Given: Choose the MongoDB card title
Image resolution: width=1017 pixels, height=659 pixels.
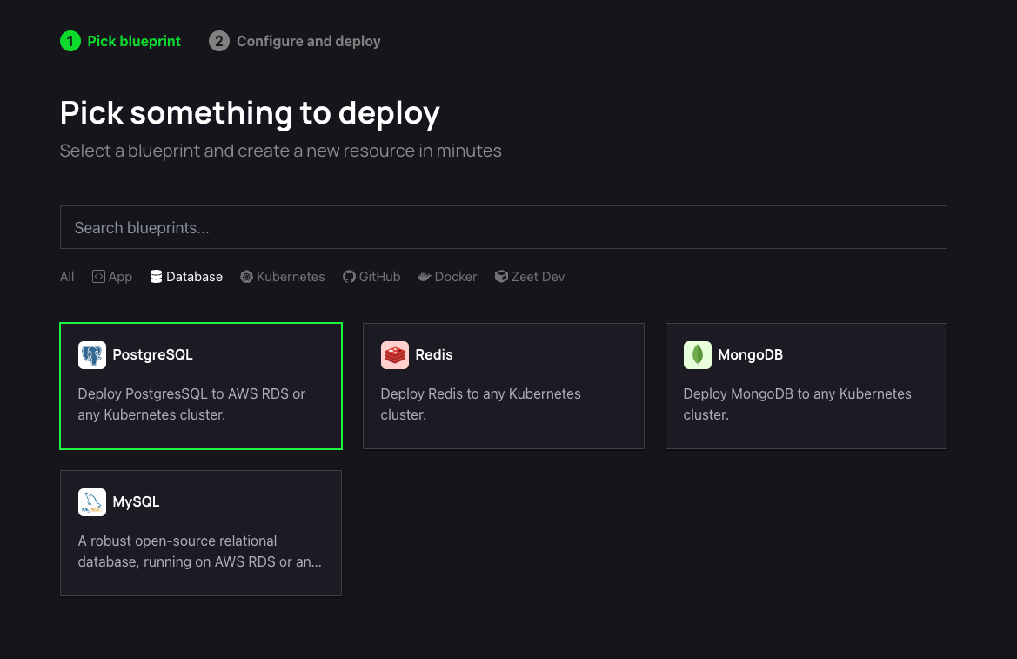Looking at the screenshot, I should pyautogui.click(x=751, y=354).
